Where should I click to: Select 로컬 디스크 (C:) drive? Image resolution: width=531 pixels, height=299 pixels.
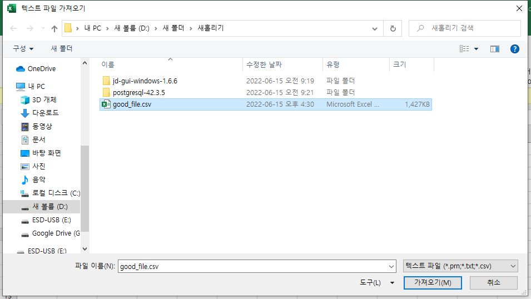click(x=50, y=193)
